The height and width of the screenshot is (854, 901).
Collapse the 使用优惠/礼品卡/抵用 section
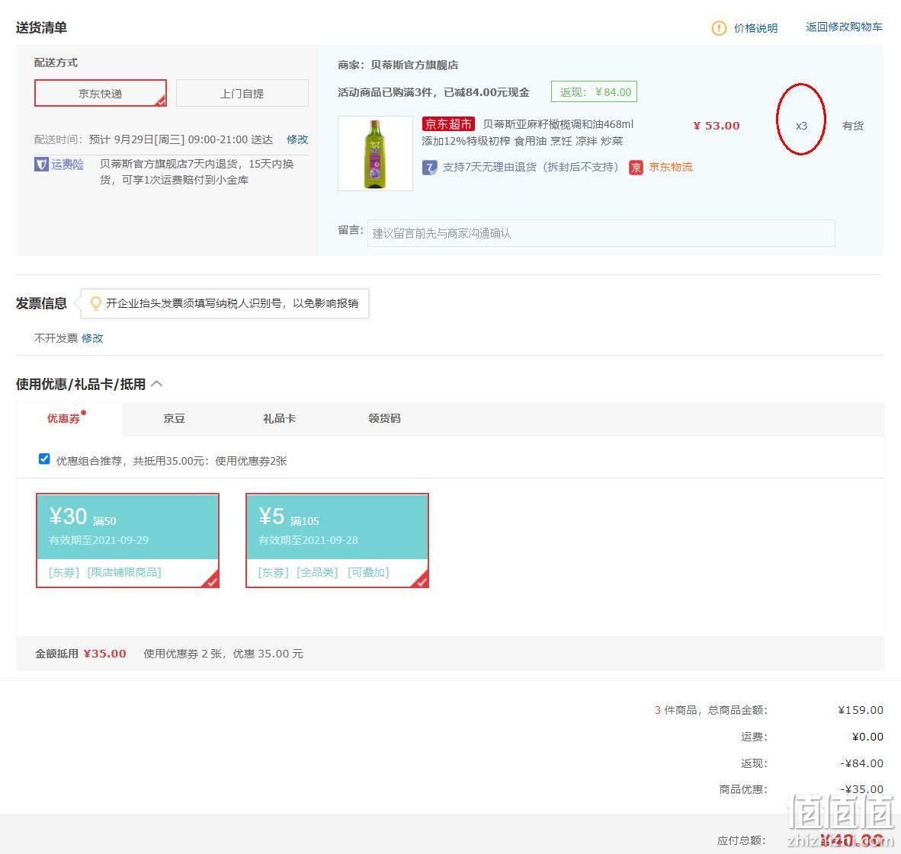157,384
